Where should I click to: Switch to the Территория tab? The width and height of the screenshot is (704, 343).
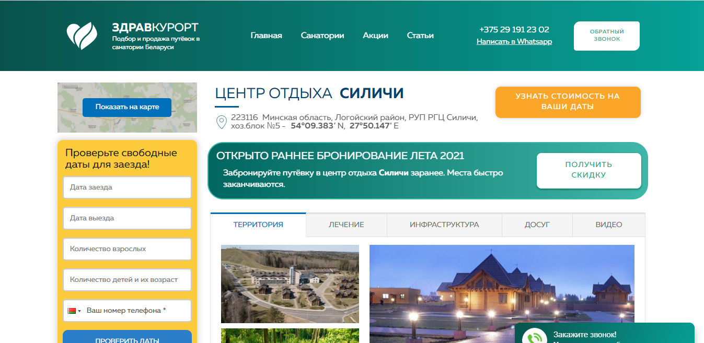258,224
